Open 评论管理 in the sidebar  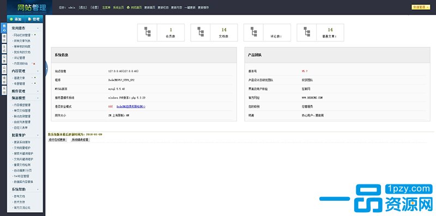click(19, 58)
